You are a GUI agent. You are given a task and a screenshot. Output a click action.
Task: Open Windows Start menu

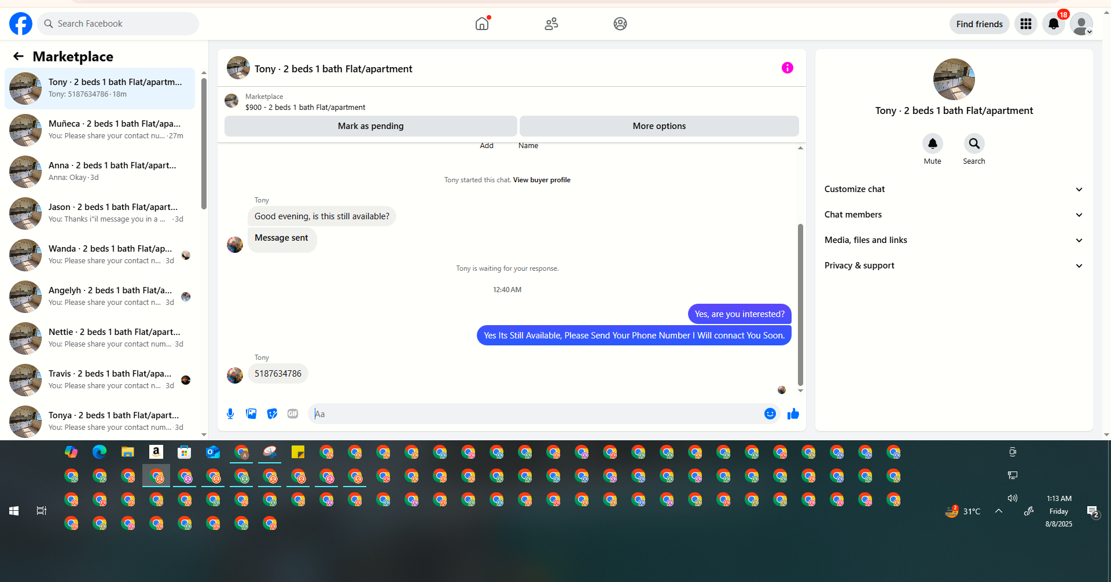click(x=14, y=511)
